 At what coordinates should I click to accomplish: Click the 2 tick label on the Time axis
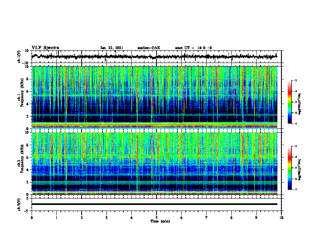point(82,218)
